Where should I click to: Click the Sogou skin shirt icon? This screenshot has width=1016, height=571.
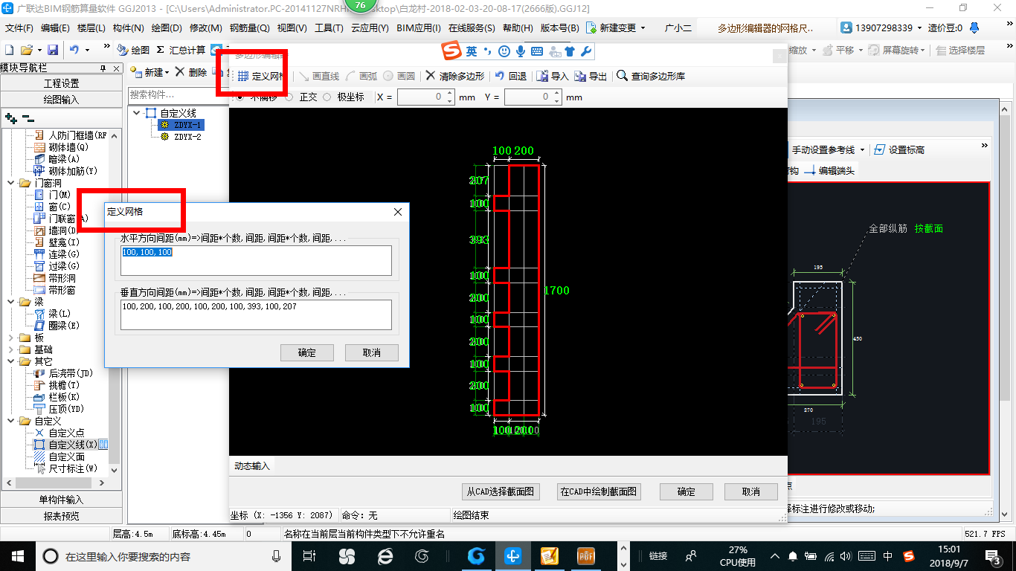pyautogui.click(x=570, y=51)
